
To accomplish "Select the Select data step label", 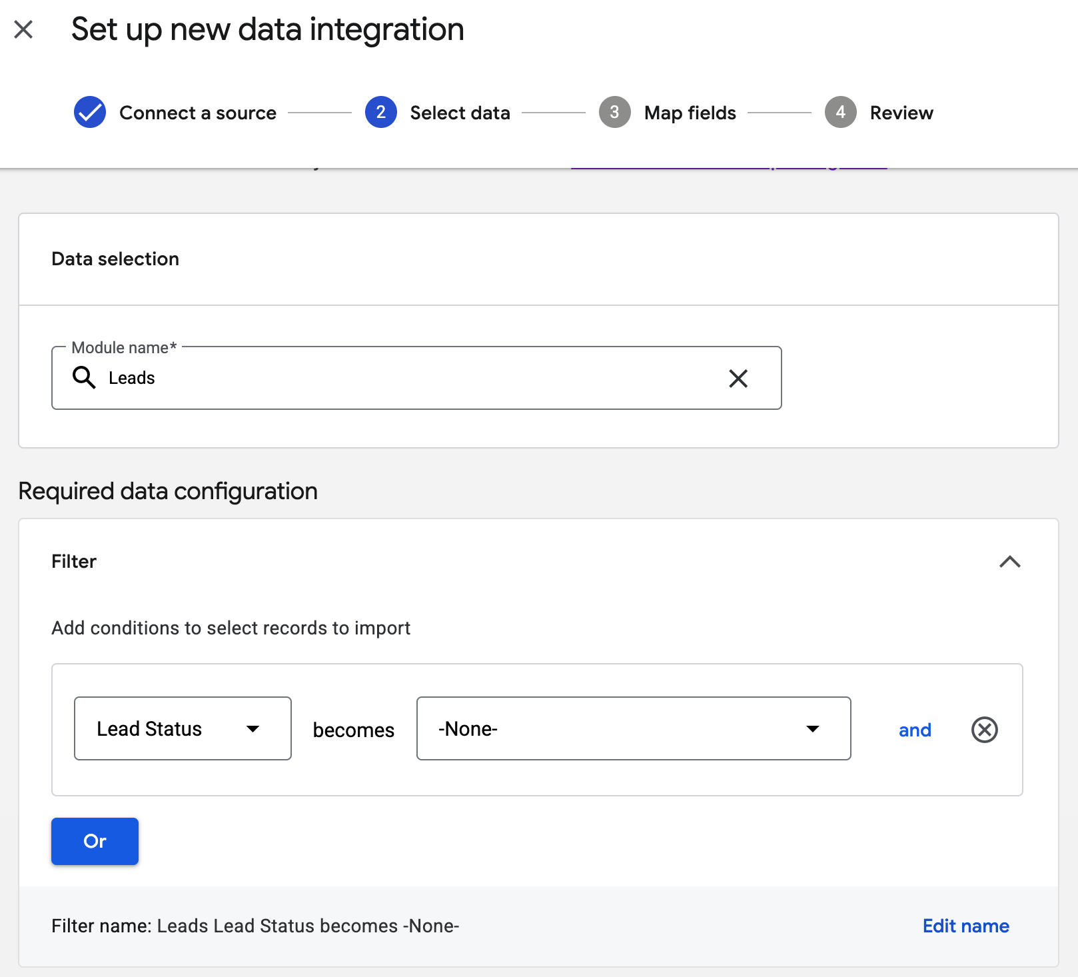I will click(460, 113).
